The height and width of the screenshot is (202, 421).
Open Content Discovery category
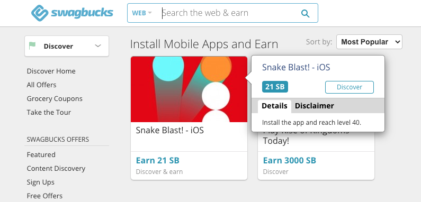(x=56, y=168)
